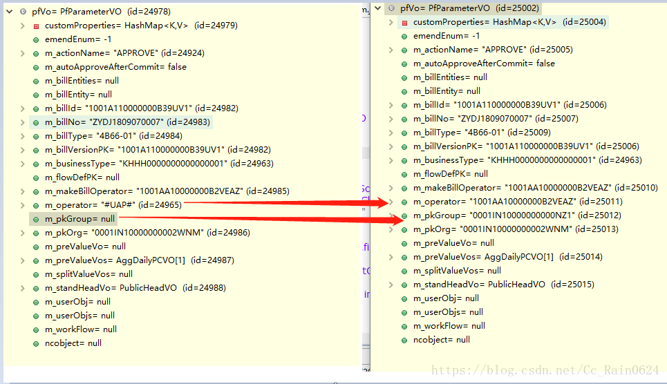This screenshot has width=667, height=384.
Task: Expand m_billType (id=25009) node
Action: pyautogui.click(x=391, y=133)
